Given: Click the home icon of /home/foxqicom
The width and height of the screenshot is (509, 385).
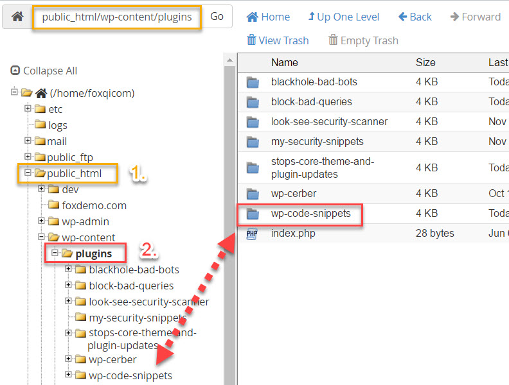Looking at the screenshot, I should coord(41,93).
